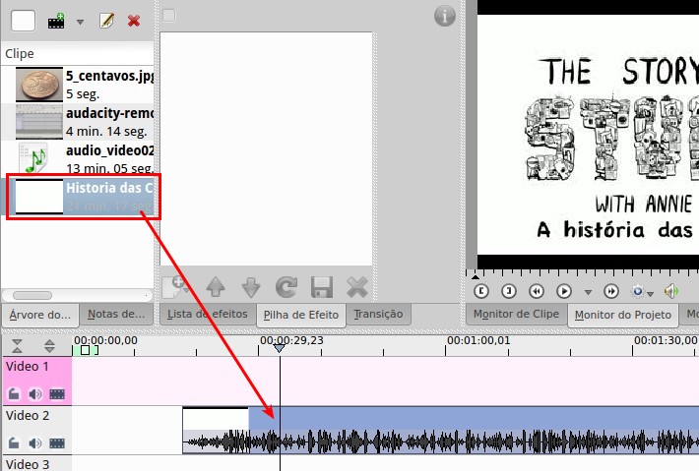Delete clip using the red X icon
The image size is (699, 471).
[x=134, y=20]
